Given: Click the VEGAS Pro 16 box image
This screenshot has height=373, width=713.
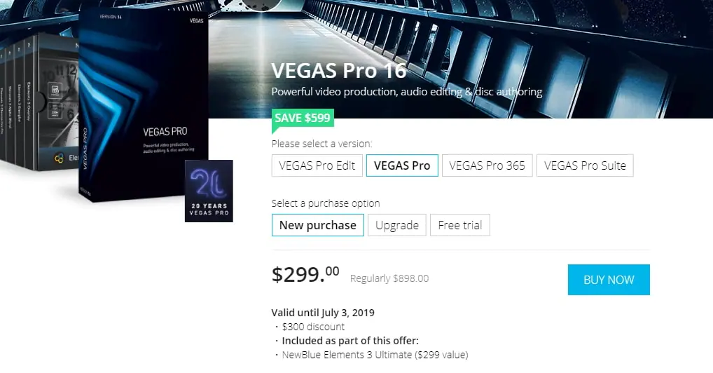Looking at the screenshot, I should pos(144,105).
